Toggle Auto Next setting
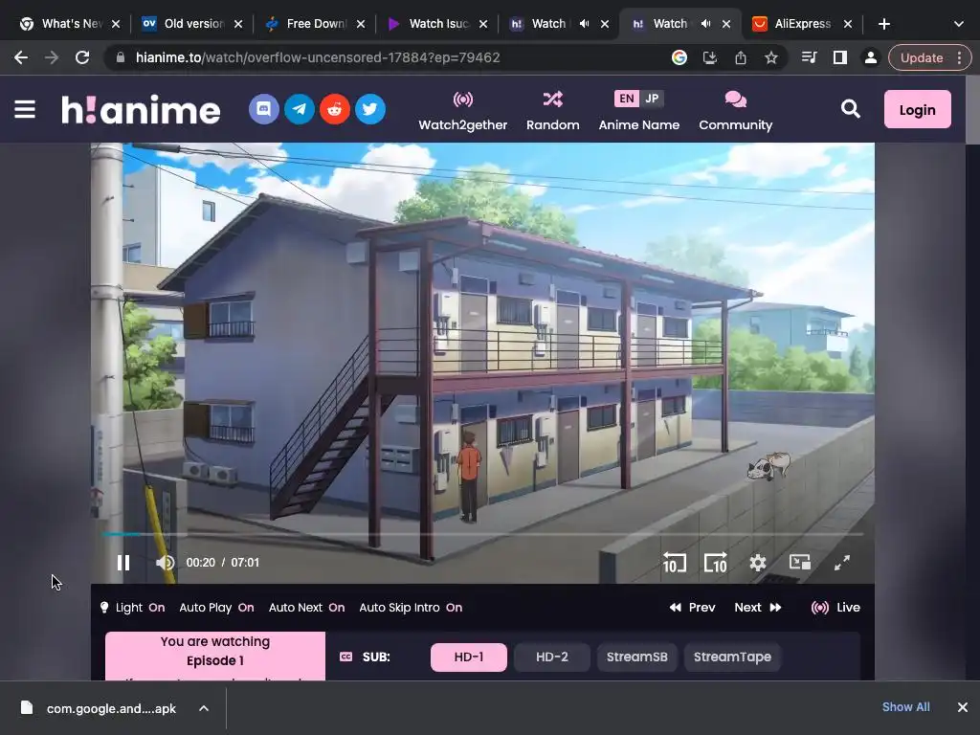Screen dimensions: 980x735 pos(306,608)
